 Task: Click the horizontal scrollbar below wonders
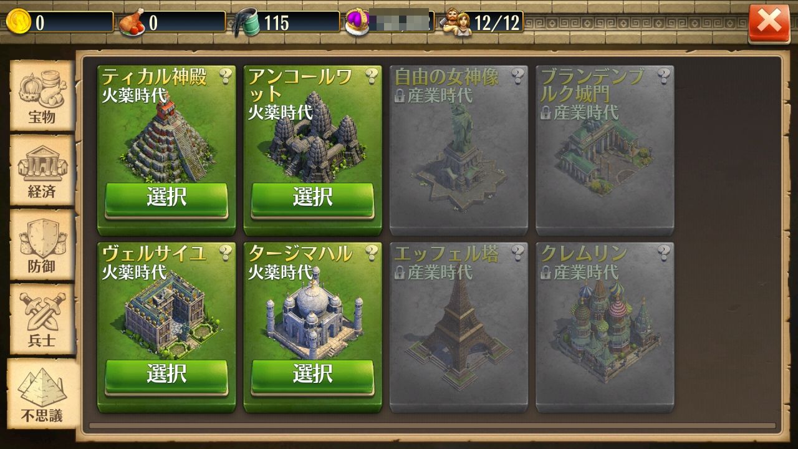(433, 426)
